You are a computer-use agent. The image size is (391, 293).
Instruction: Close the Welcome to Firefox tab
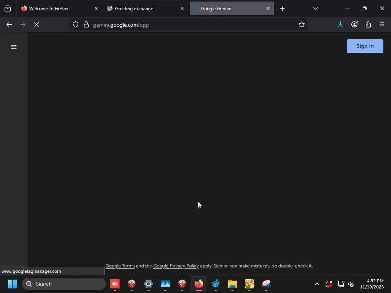[x=96, y=8]
